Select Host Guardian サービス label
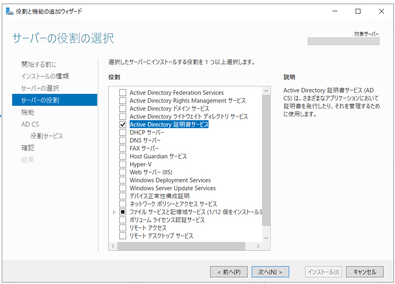395x284 pixels. [158, 156]
